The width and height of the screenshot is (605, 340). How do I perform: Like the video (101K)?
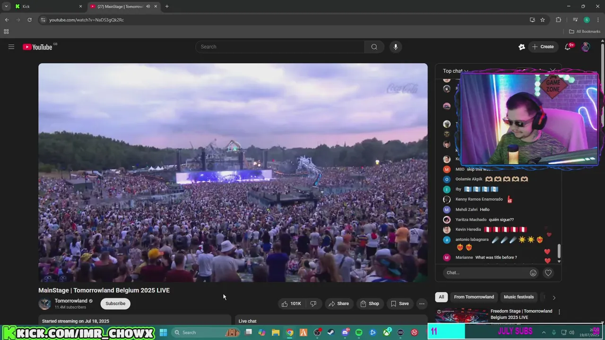click(x=291, y=304)
